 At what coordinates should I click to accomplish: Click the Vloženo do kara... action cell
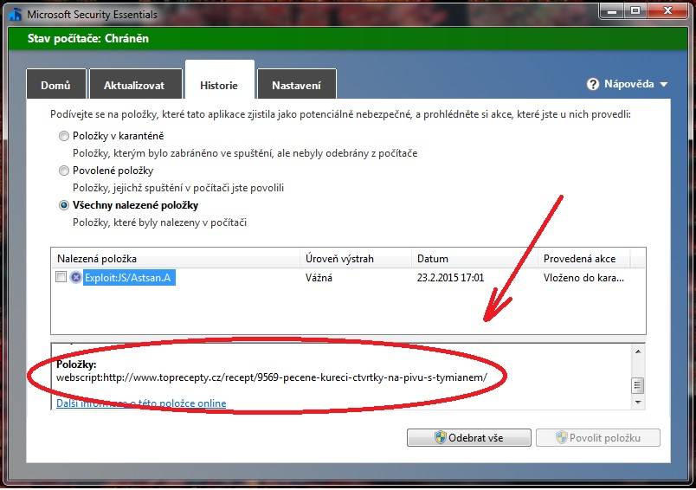(x=583, y=278)
